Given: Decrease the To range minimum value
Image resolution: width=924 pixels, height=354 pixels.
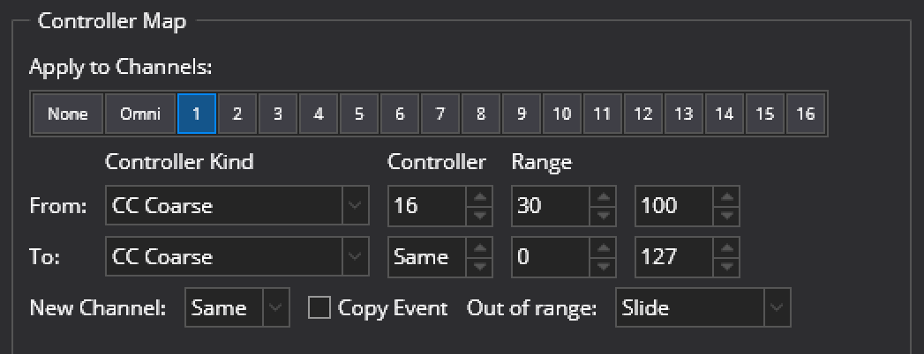Looking at the screenshot, I should pos(603,265).
